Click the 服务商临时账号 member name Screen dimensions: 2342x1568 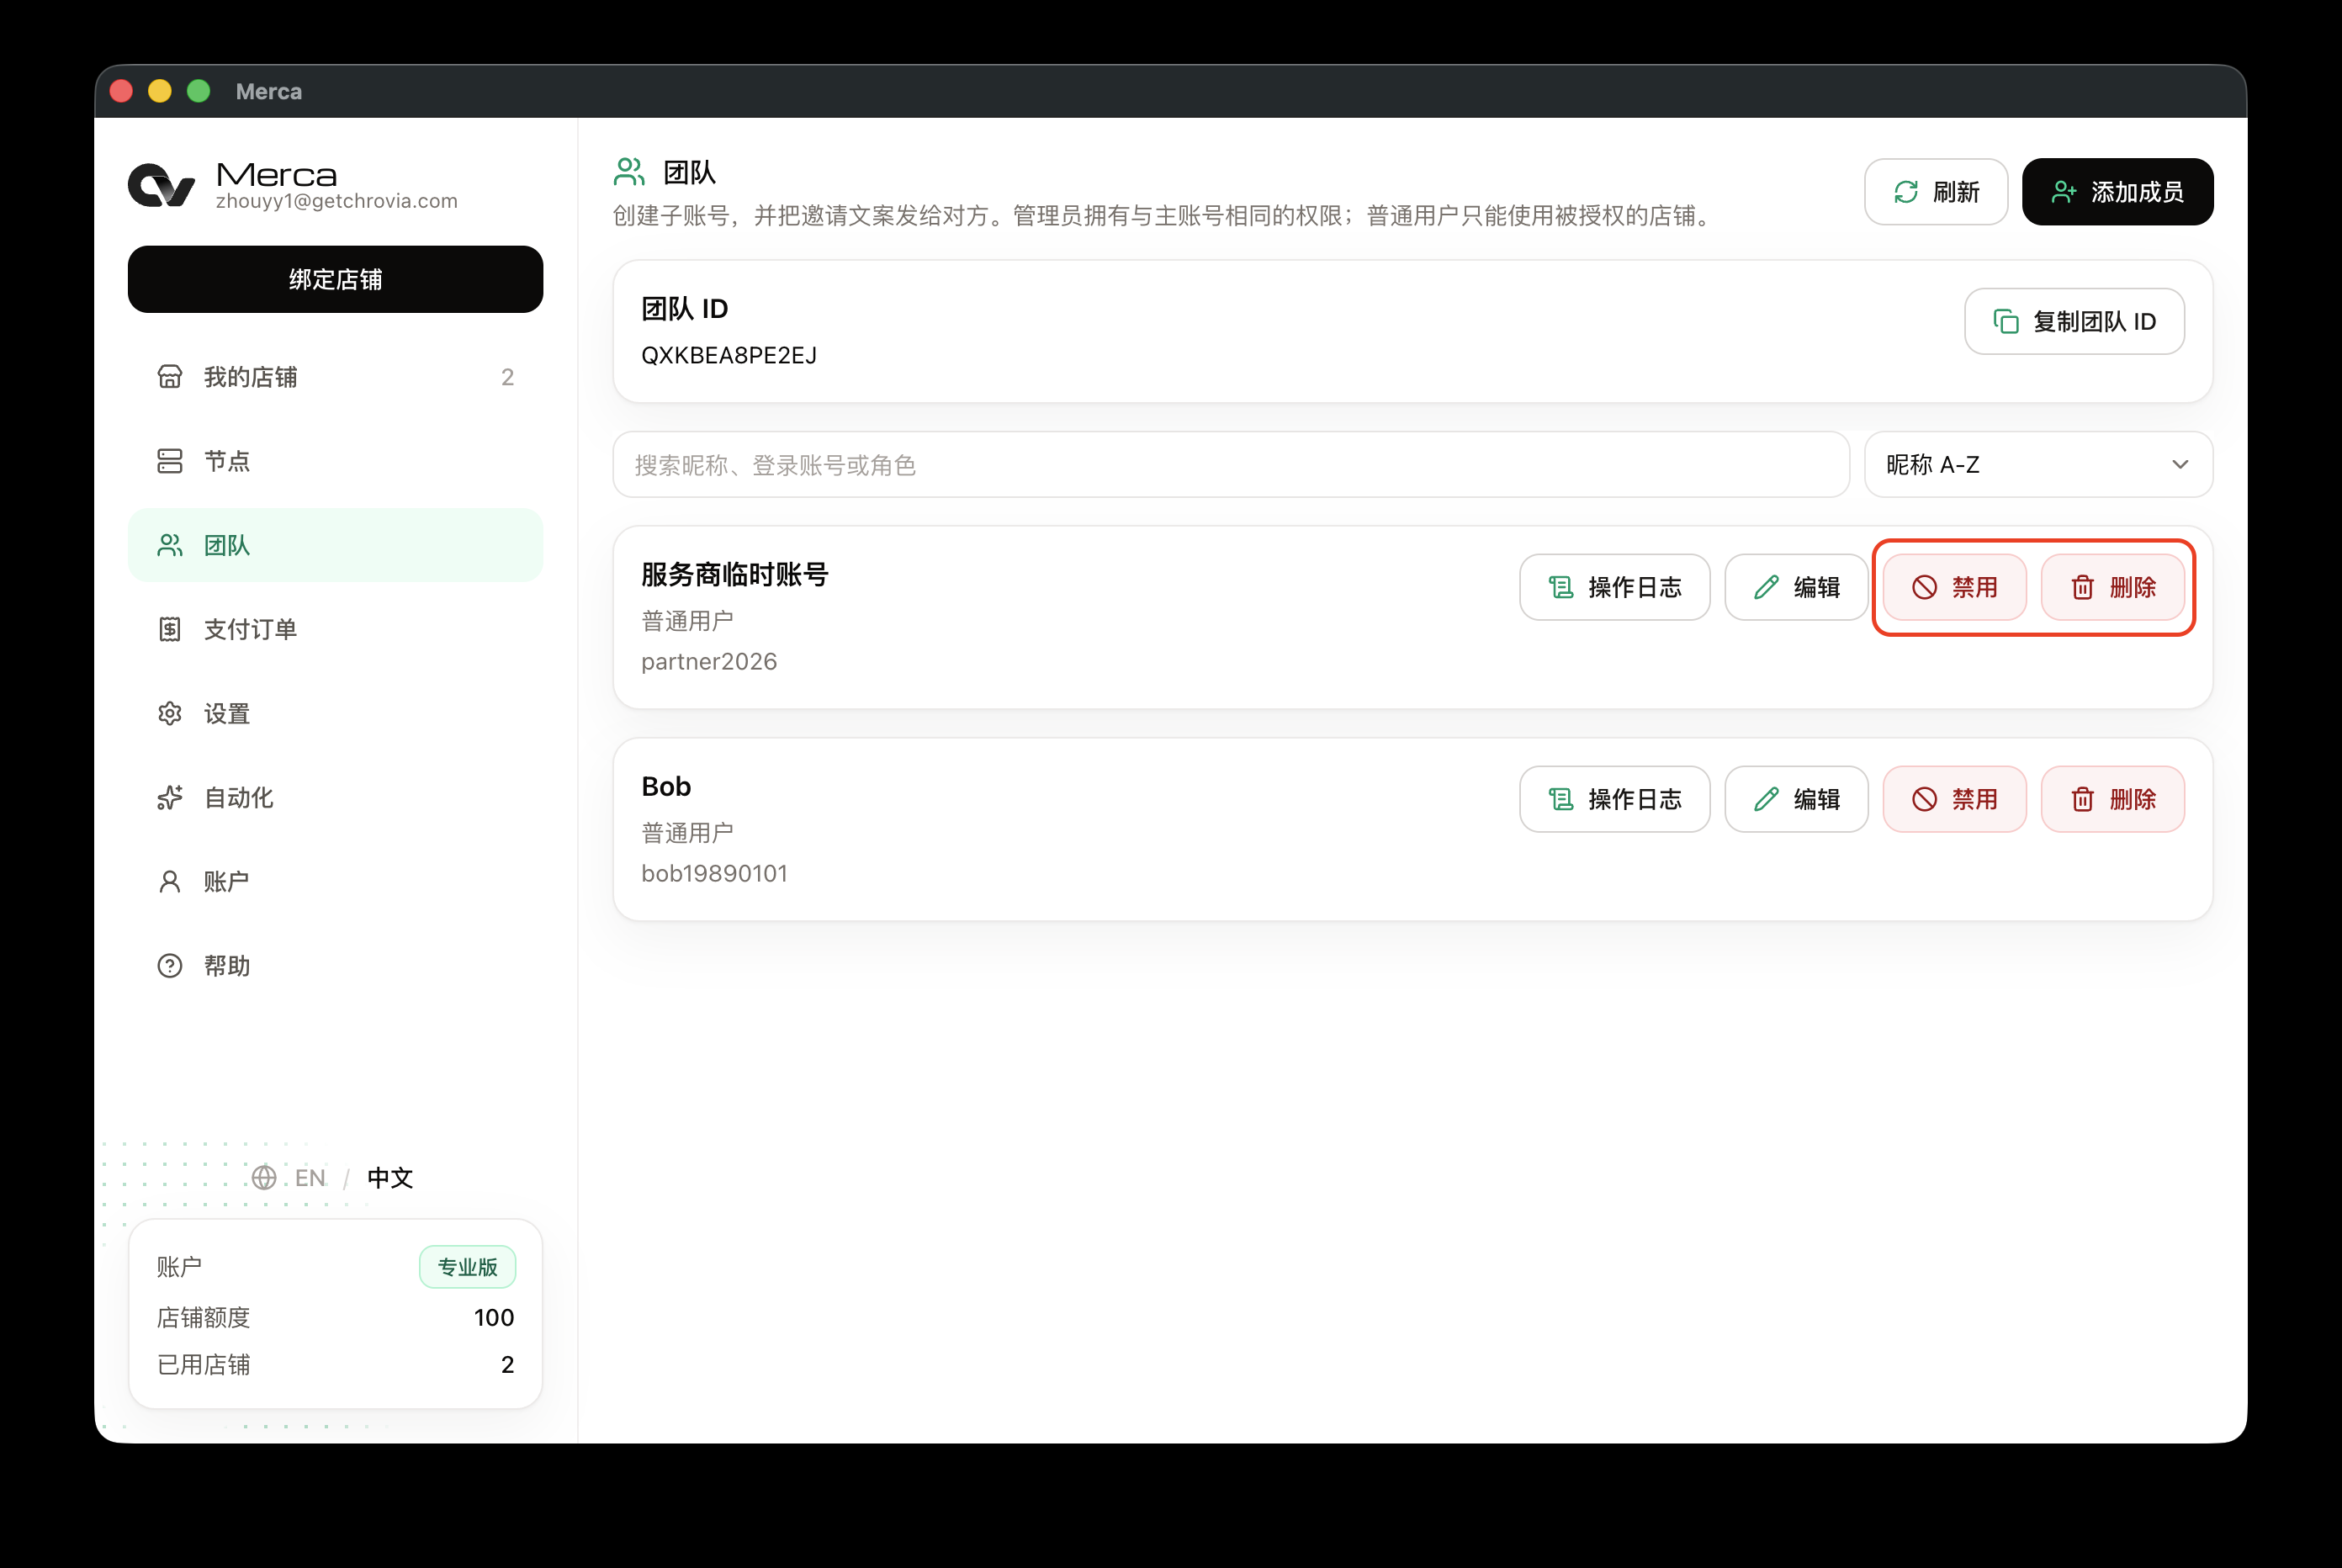coord(735,574)
